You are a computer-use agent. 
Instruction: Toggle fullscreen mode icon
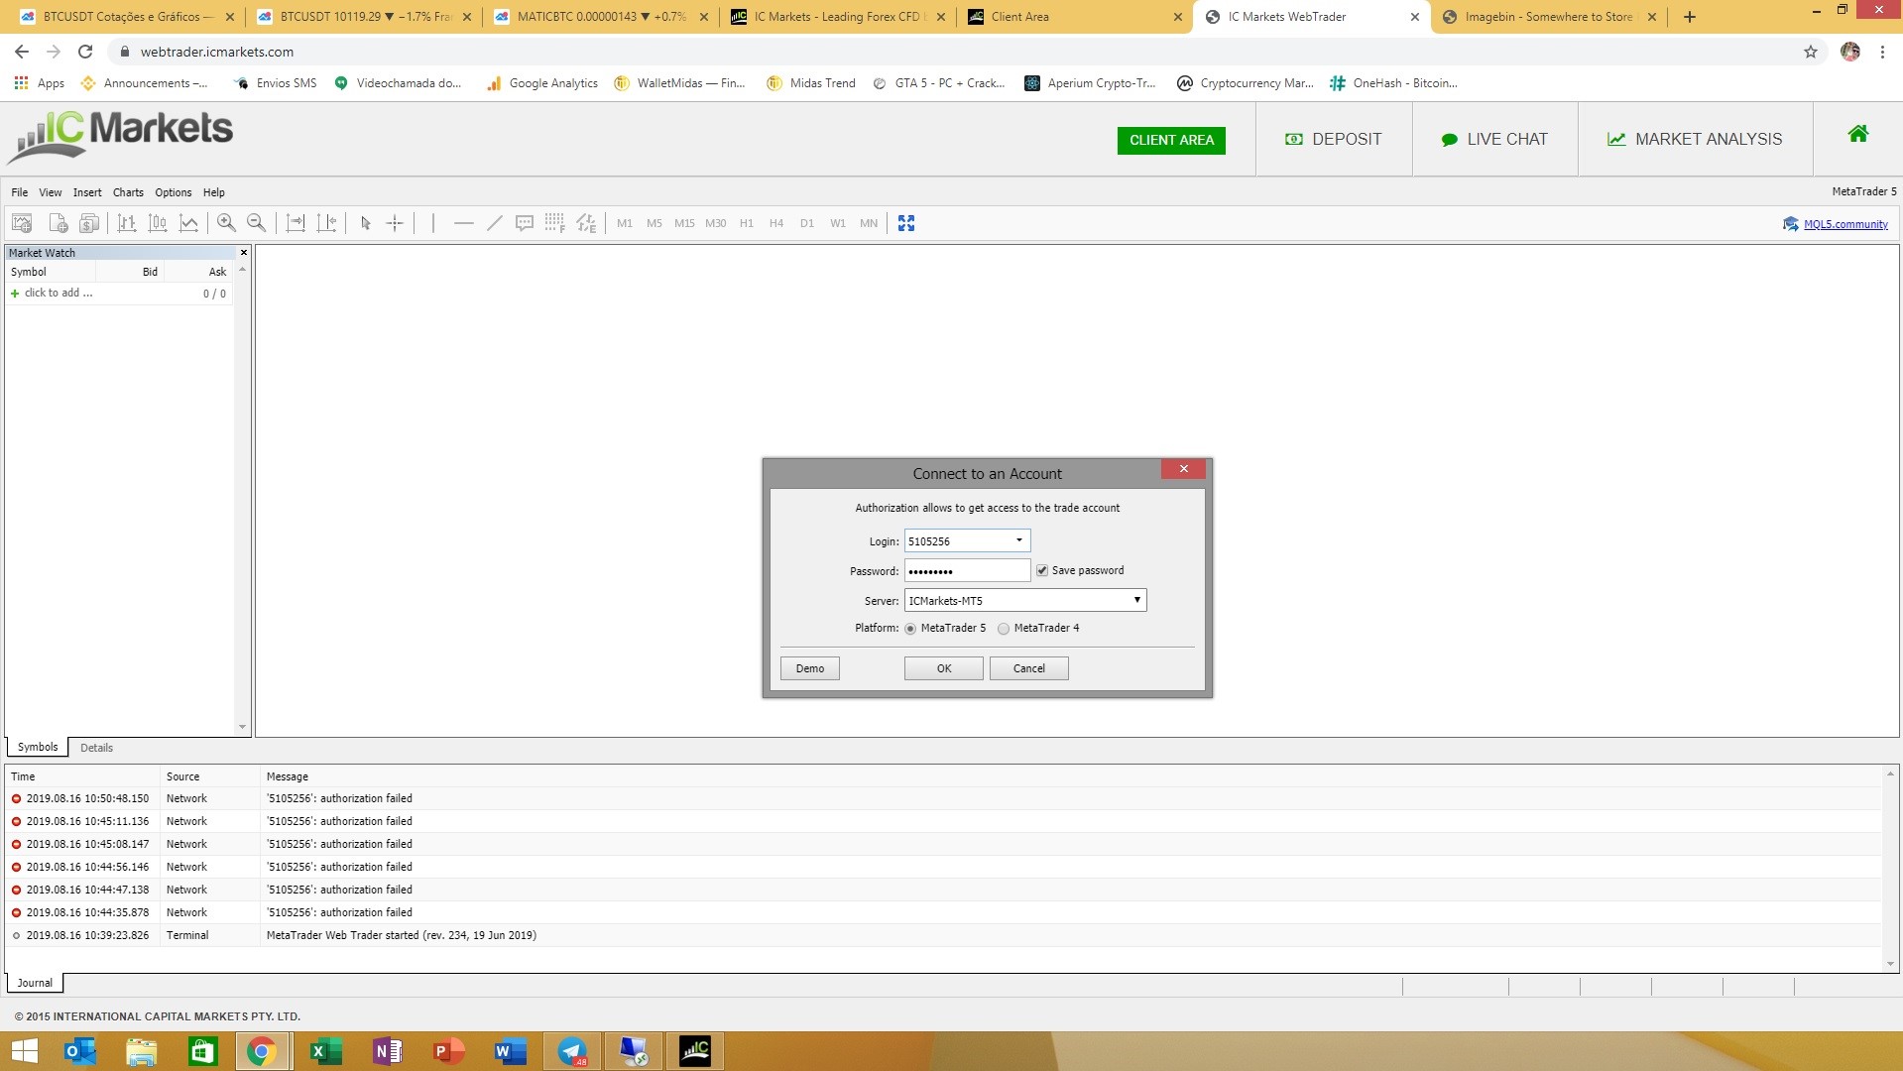pos(906,223)
